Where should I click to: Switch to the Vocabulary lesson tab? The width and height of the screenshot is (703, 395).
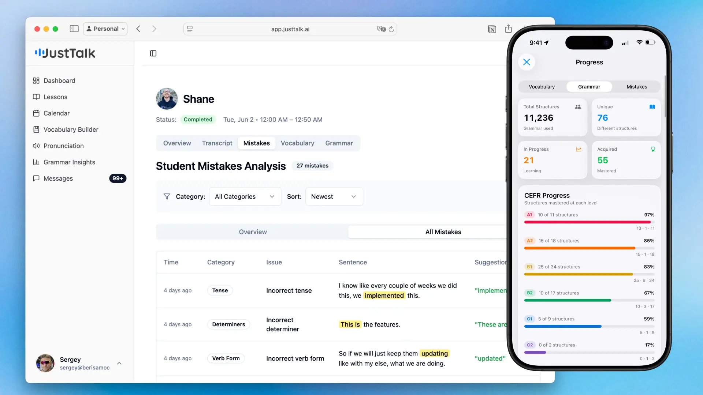tap(297, 143)
